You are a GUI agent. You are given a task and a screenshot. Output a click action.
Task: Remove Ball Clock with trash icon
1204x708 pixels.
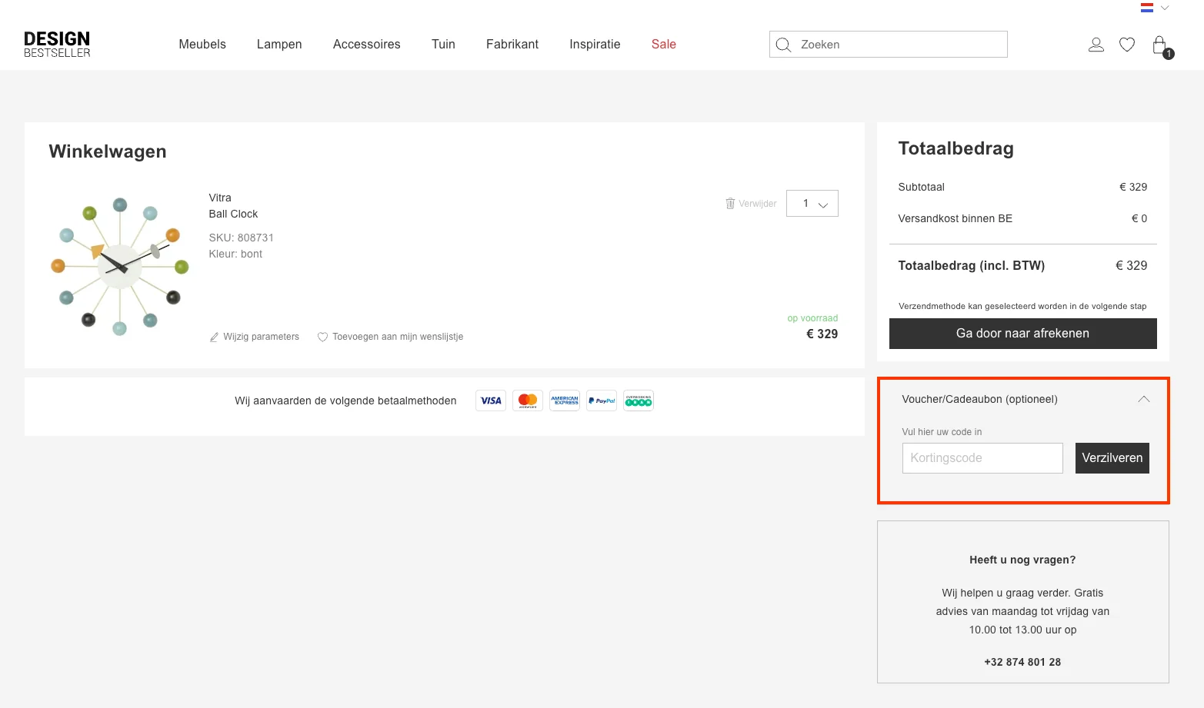(730, 204)
